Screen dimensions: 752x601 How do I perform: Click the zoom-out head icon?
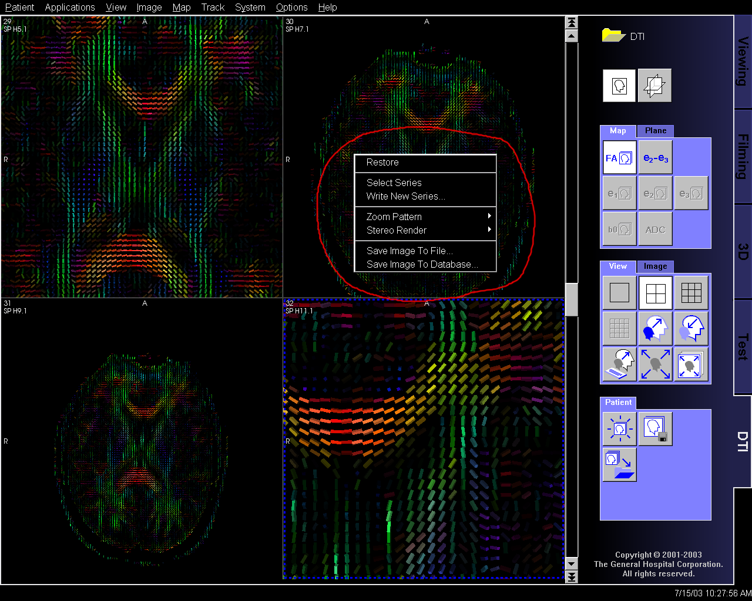[x=691, y=328]
